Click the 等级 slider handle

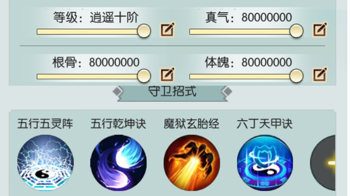144,31
